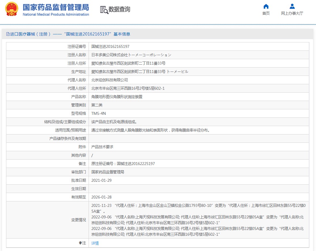316x251 pixels.
Task: Click 适用范围/预期用途 label
Action: 70,130
